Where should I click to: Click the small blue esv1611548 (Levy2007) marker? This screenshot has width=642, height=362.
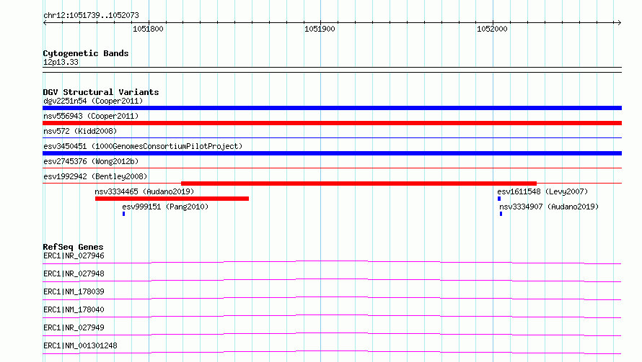[x=499, y=199]
